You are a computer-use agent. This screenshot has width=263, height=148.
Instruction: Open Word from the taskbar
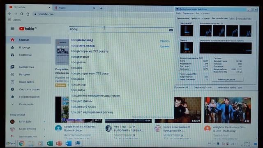69,143
